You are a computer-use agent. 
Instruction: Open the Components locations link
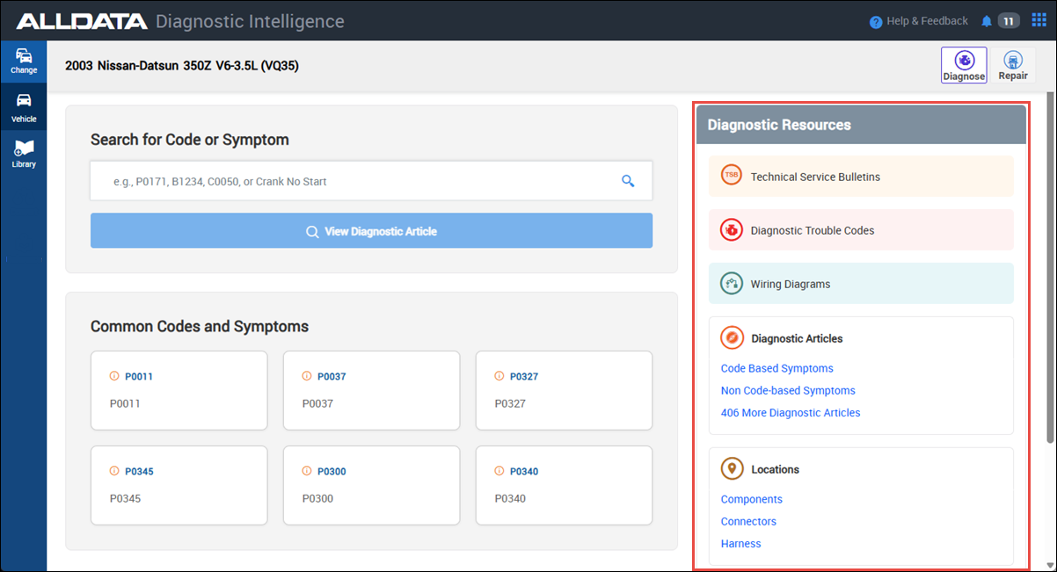(752, 499)
